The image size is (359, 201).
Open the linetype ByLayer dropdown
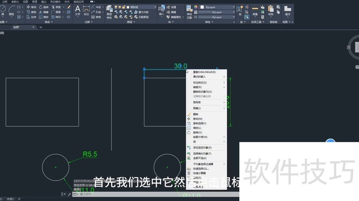point(217,17)
